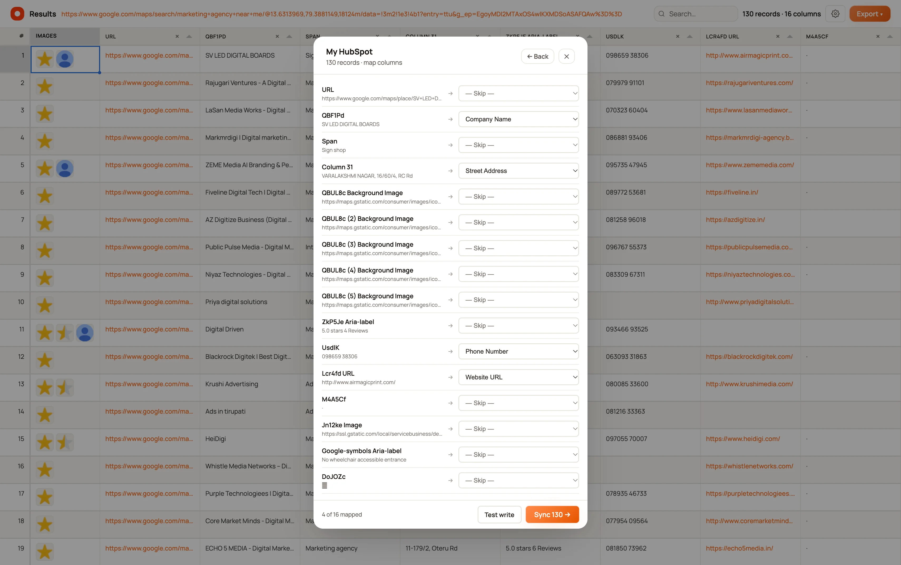Click the profile avatar image in row 5
This screenshot has height=565, width=901.
[65, 169]
